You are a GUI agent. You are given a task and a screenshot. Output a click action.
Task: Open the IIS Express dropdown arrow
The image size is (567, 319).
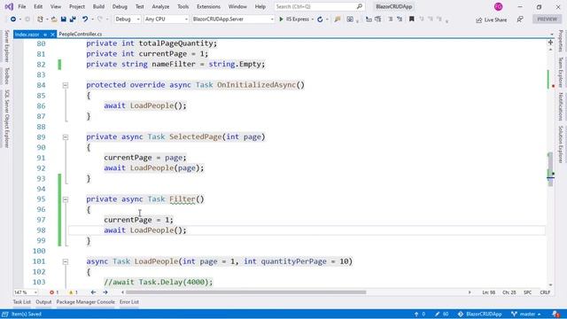click(313, 19)
